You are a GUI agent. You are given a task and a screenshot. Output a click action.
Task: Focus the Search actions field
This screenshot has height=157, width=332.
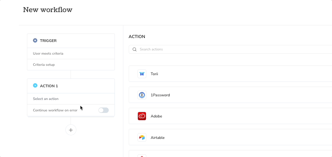(x=230, y=50)
